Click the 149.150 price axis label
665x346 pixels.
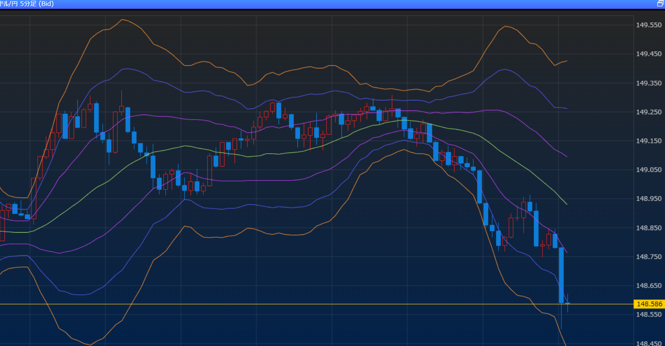coord(649,141)
